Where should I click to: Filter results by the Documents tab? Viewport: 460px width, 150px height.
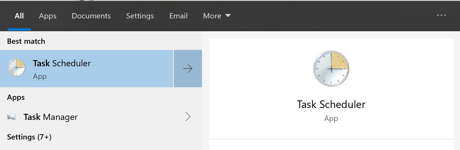[91, 16]
